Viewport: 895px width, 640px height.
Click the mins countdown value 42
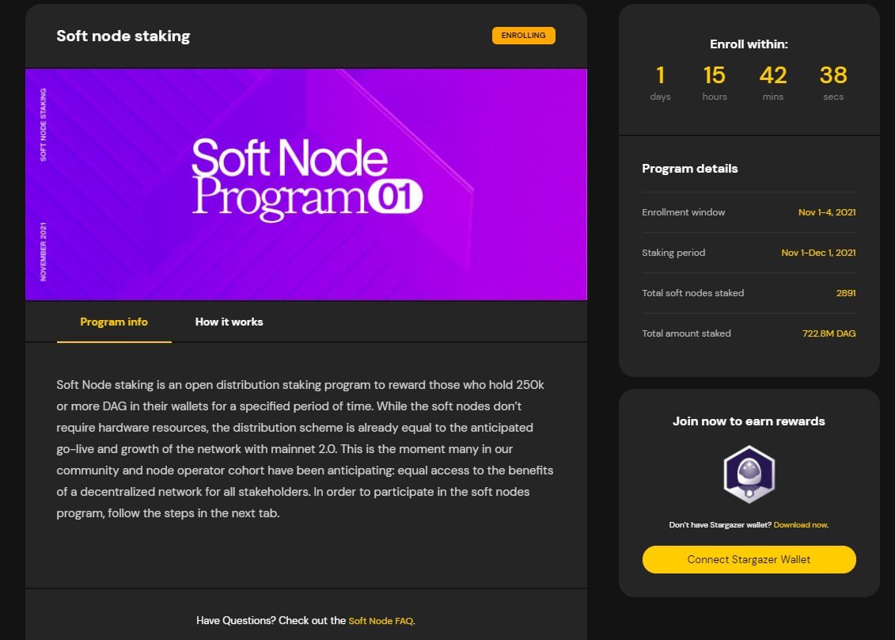773,75
